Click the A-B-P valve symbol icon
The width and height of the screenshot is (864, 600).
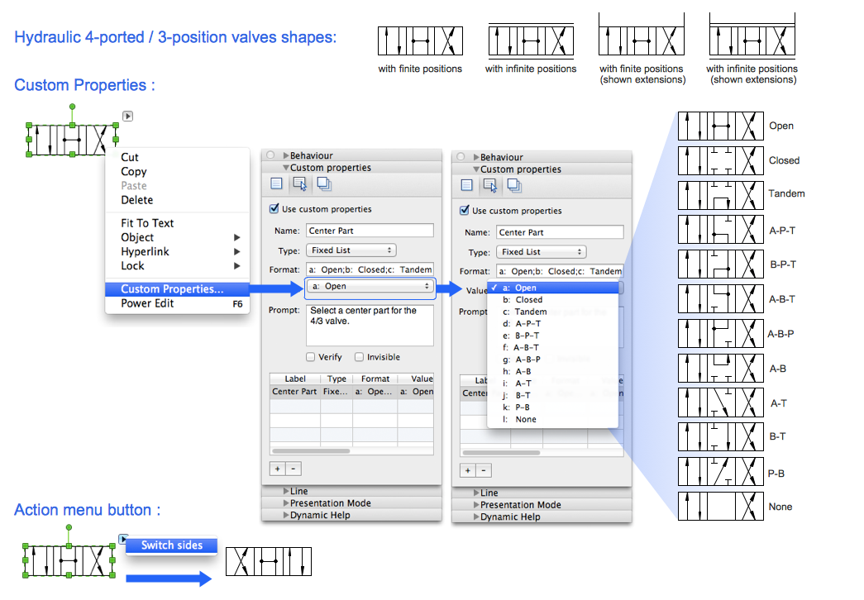click(718, 334)
